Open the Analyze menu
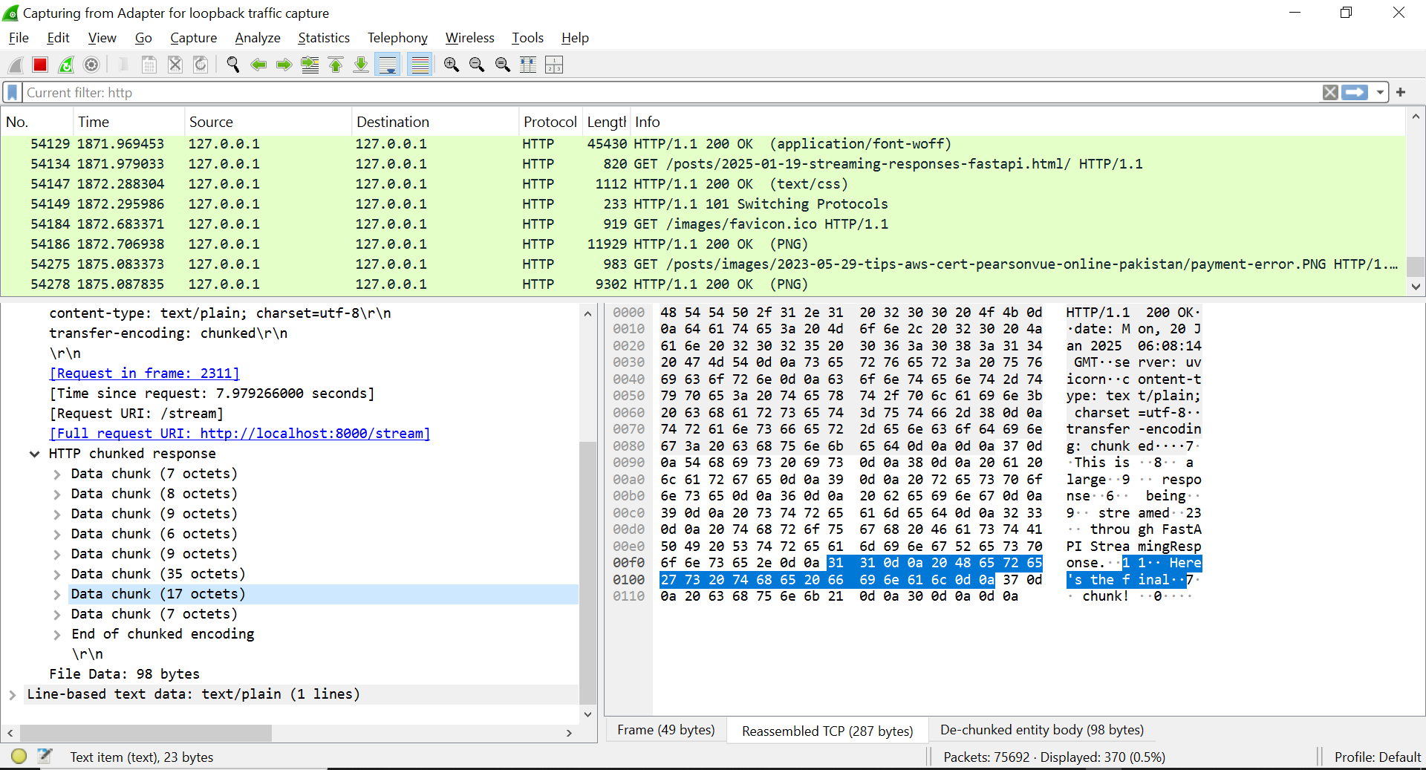 pyautogui.click(x=258, y=38)
